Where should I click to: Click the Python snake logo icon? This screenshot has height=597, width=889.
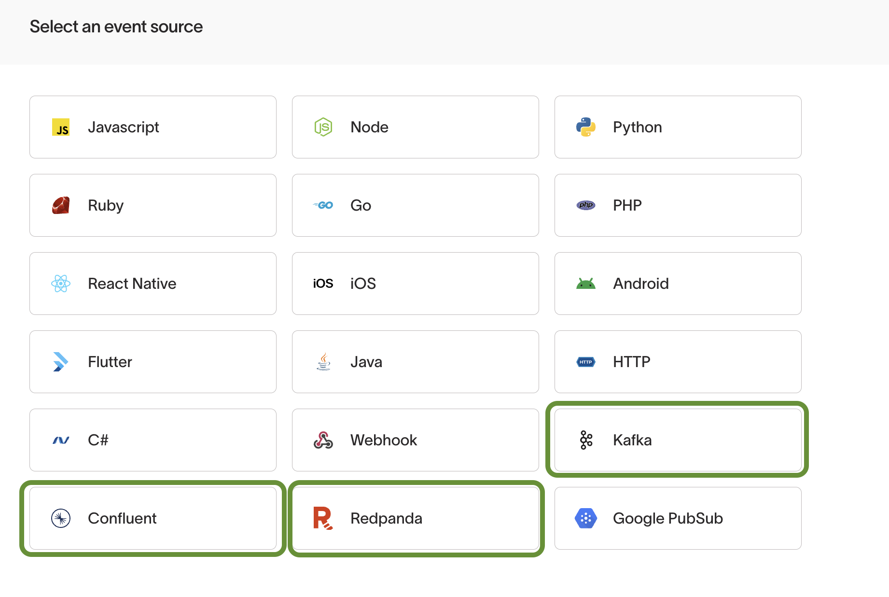586,127
